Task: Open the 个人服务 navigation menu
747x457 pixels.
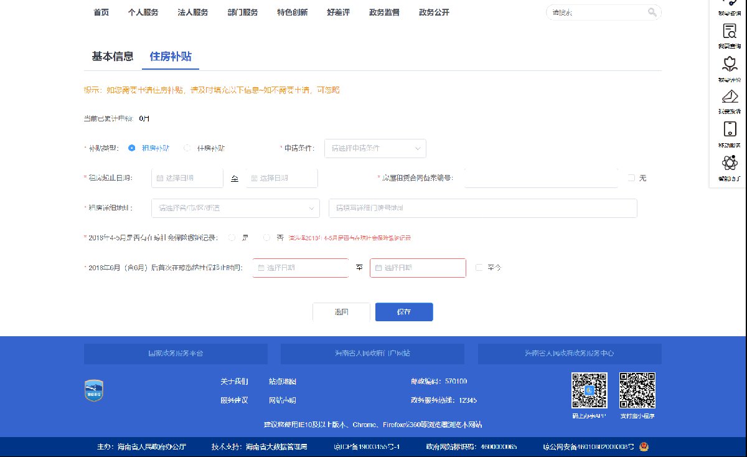Action: (x=143, y=12)
